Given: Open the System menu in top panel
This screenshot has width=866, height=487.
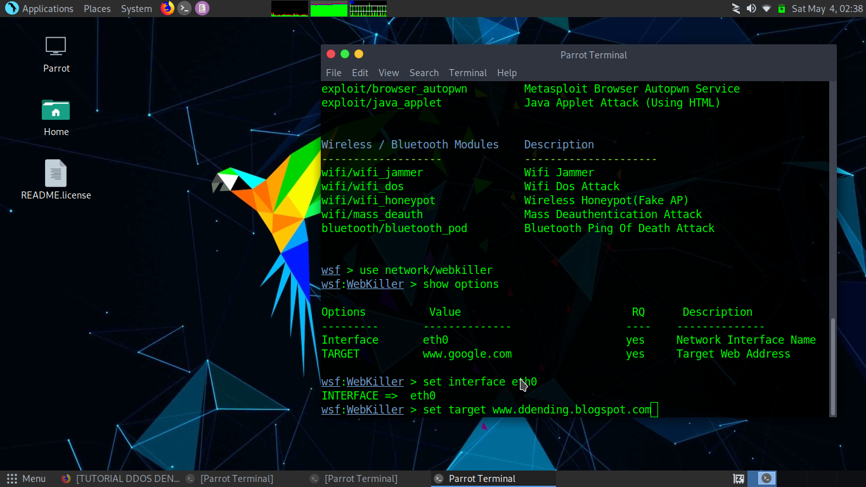Looking at the screenshot, I should coord(136,9).
